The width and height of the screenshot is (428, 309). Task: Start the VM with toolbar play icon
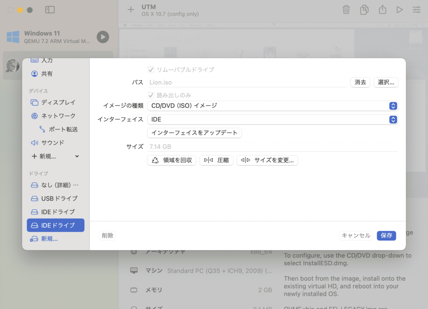400,10
